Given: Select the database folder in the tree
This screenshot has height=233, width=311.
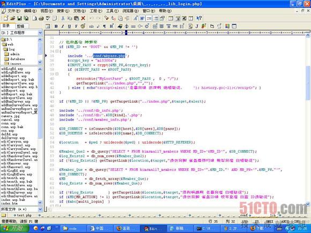Looking at the screenshot, I should click(15, 59).
